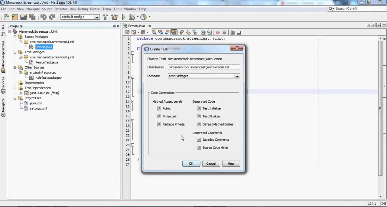
Task: Collapse the Project Files node
Action: 15,98
